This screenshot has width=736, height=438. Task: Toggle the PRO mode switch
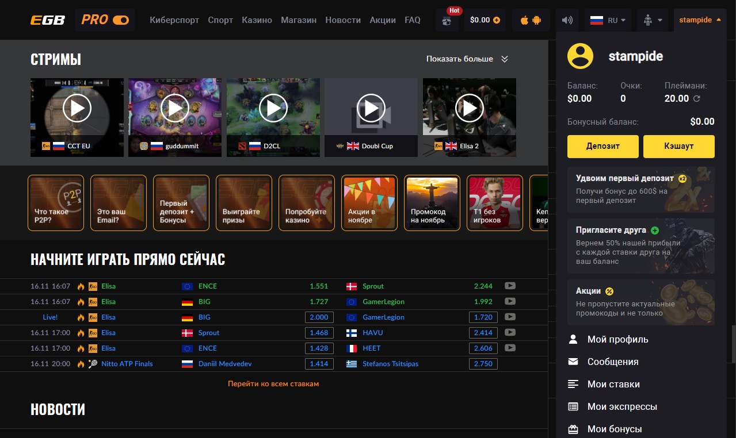121,20
